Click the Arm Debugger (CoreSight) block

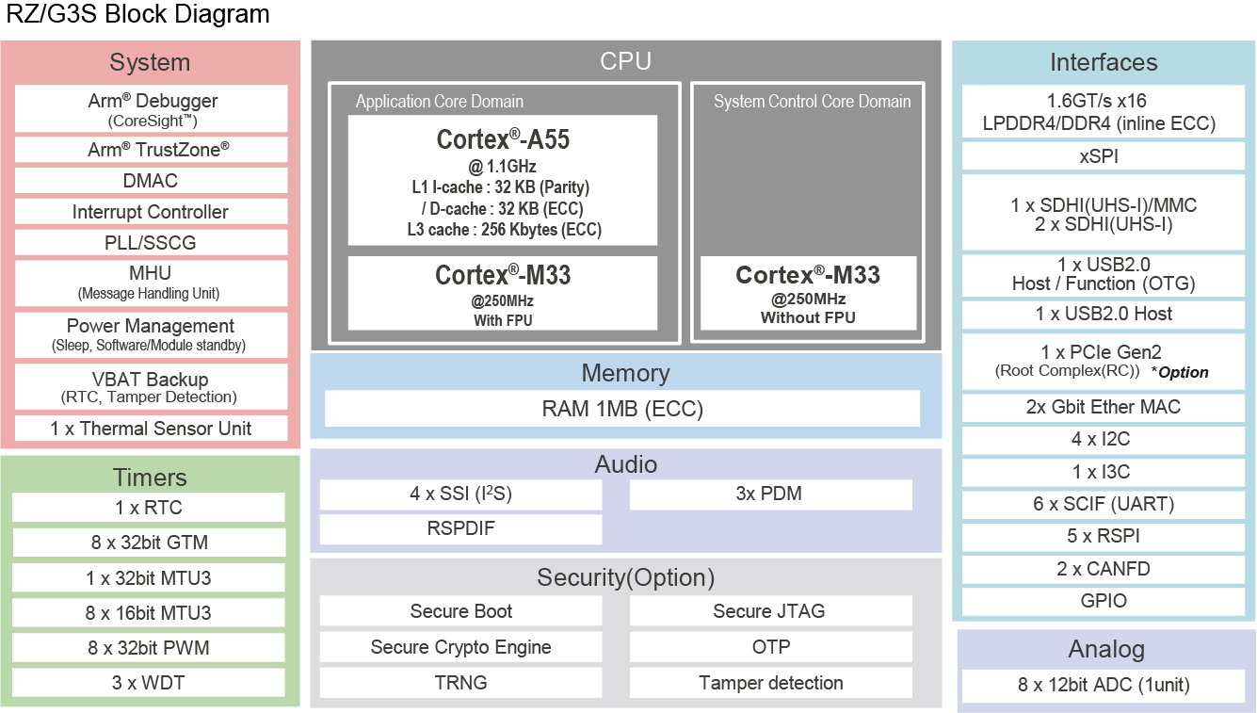[152, 109]
